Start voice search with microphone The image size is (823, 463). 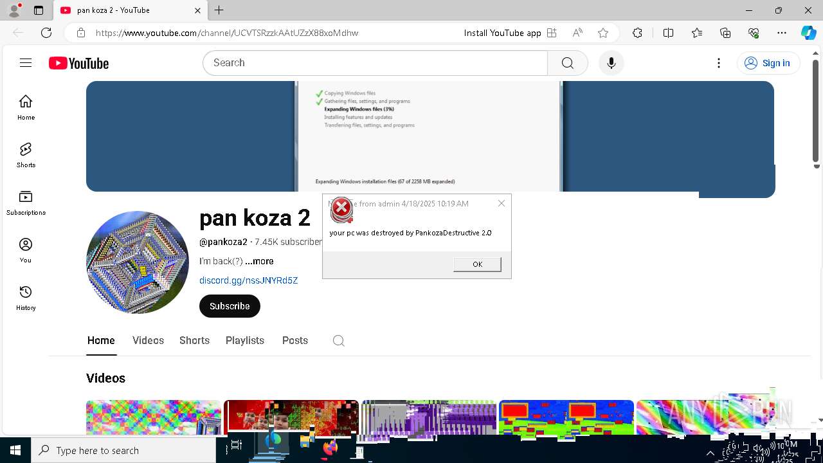click(x=611, y=63)
